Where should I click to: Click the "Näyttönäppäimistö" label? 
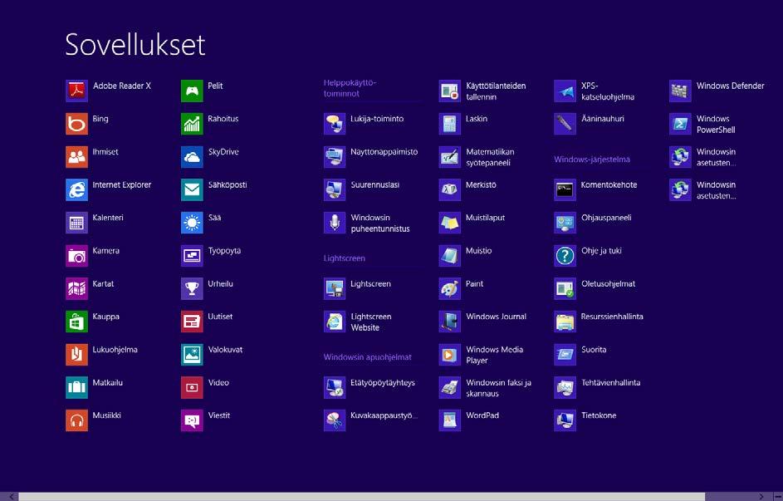384,152
